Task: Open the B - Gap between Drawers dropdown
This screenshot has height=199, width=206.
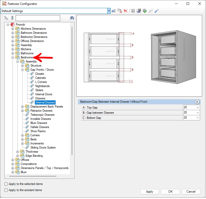Action: pos(198,113)
